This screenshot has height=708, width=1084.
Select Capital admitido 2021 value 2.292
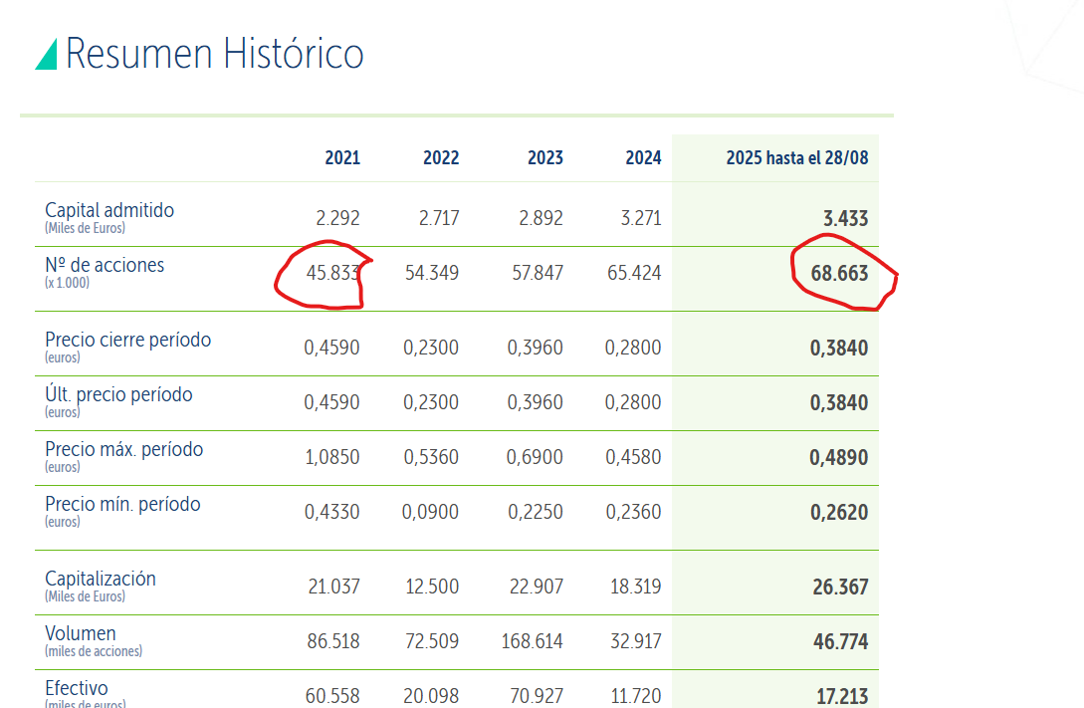tap(338, 218)
